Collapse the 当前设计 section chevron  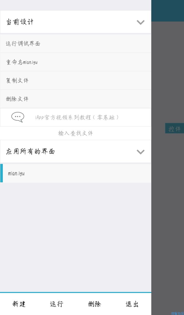[141, 22]
